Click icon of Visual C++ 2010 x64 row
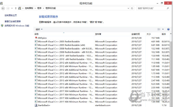Viewport: 173px width, 107px height. click(36, 56)
